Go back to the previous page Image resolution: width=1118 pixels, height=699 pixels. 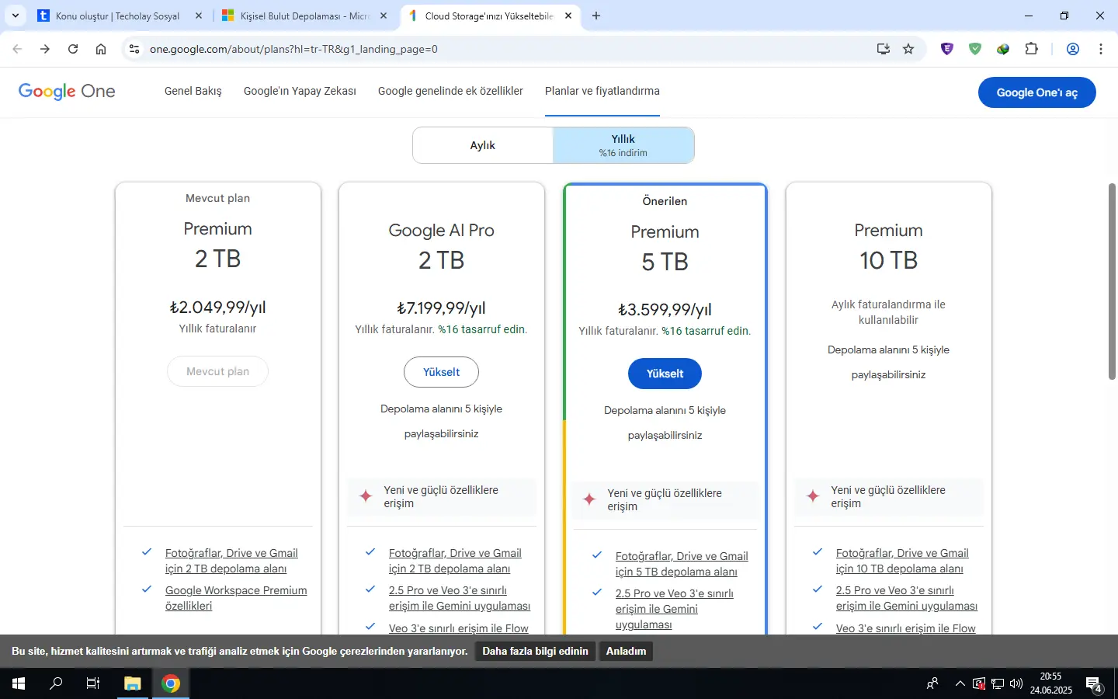pos(17,49)
